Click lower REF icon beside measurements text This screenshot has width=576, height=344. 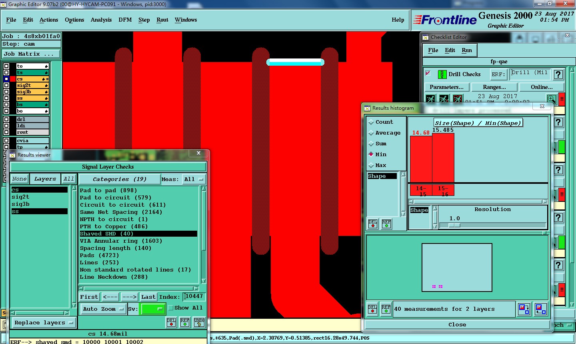coord(386,309)
